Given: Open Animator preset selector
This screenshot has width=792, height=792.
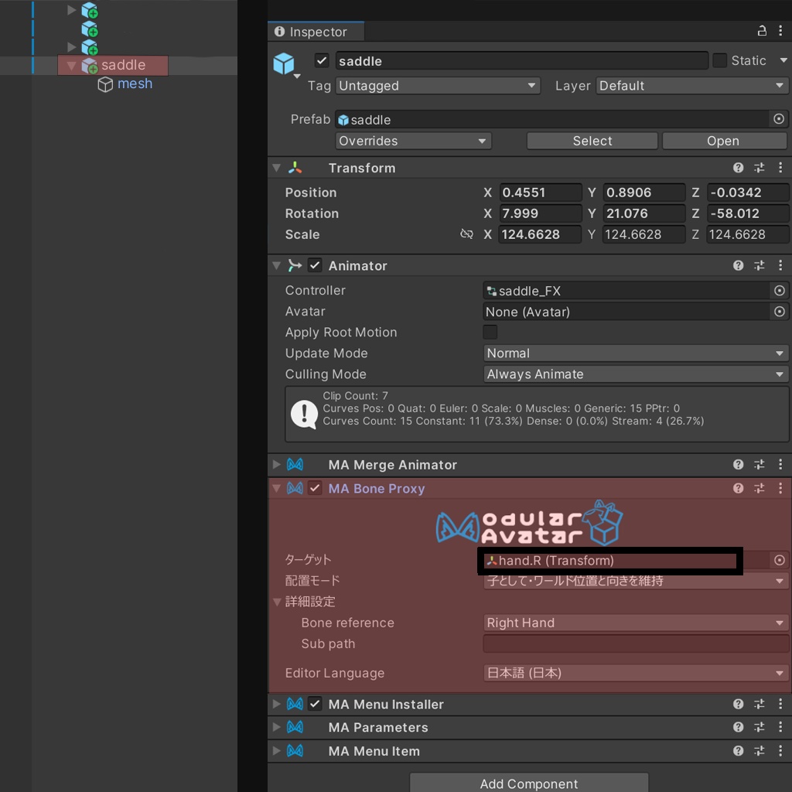Looking at the screenshot, I should click(760, 265).
